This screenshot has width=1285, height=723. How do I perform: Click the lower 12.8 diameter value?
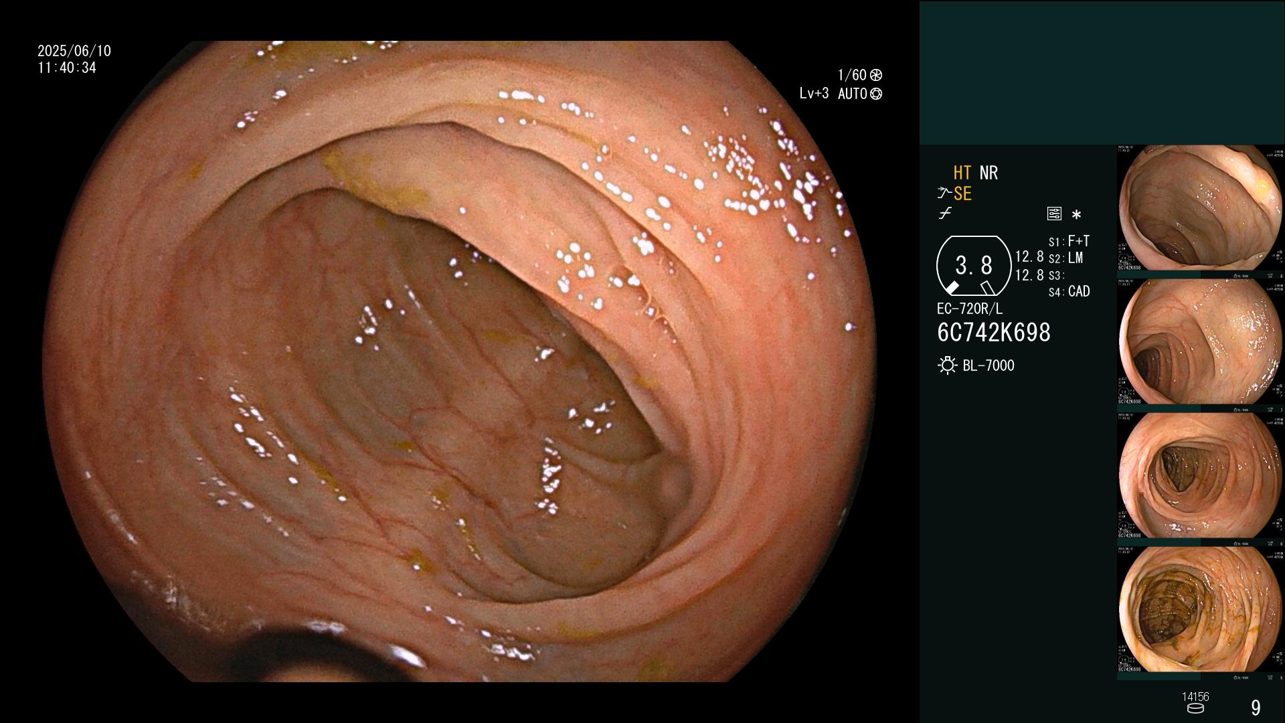pyautogui.click(x=1029, y=275)
